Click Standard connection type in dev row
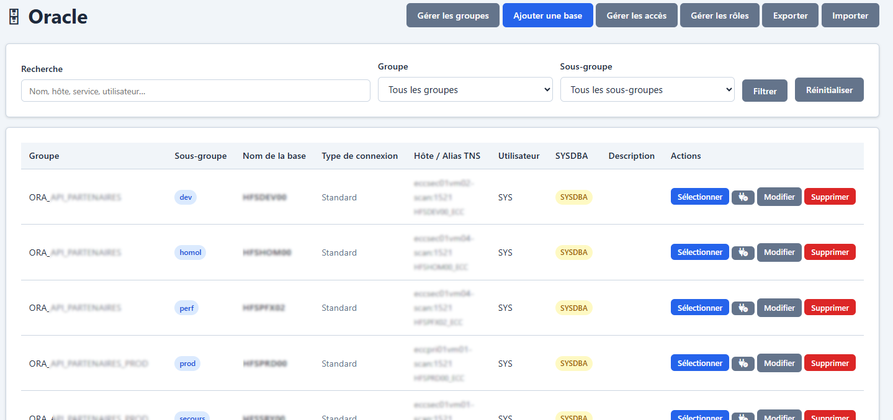The width and height of the screenshot is (893, 420). click(339, 197)
